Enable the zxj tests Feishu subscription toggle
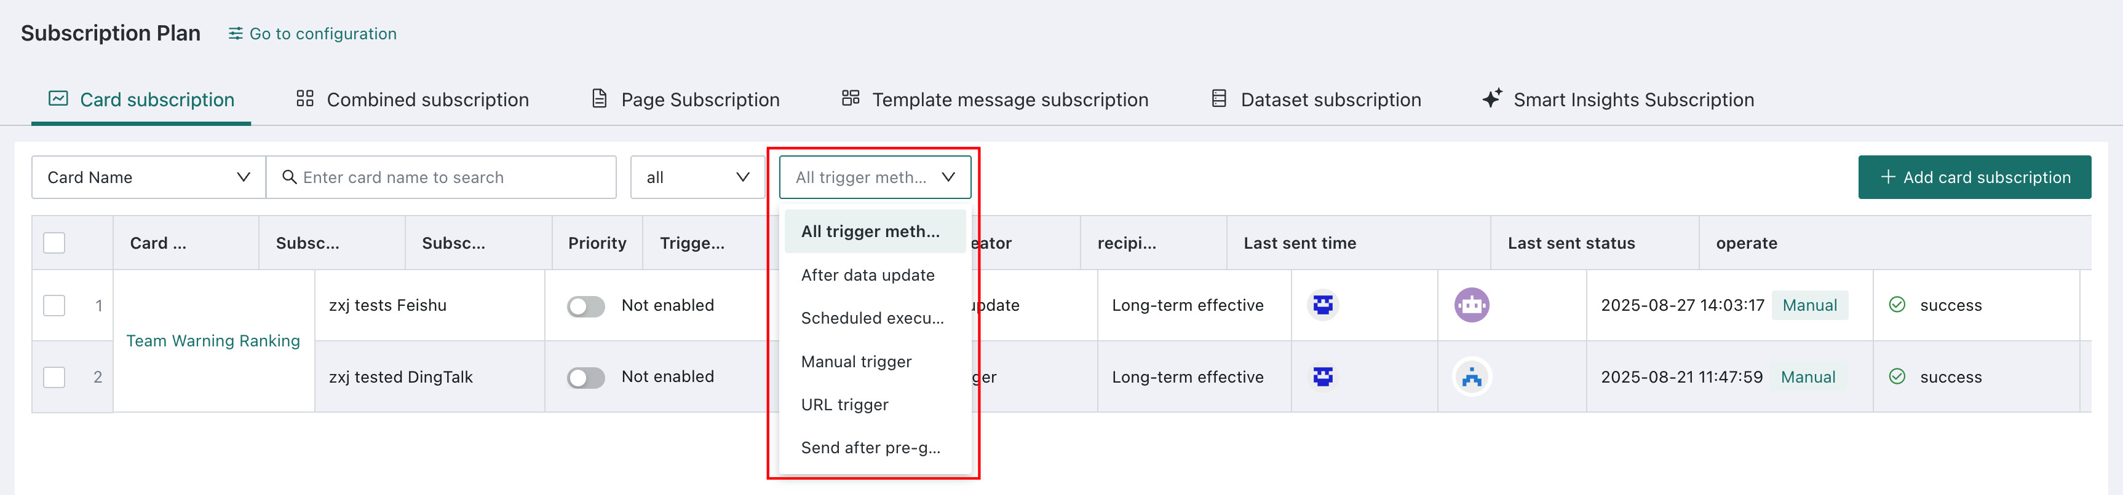This screenshot has height=495, width=2123. pyautogui.click(x=585, y=306)
